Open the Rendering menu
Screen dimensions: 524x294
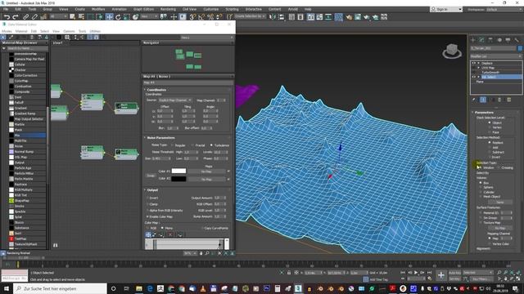pos(168,9)
